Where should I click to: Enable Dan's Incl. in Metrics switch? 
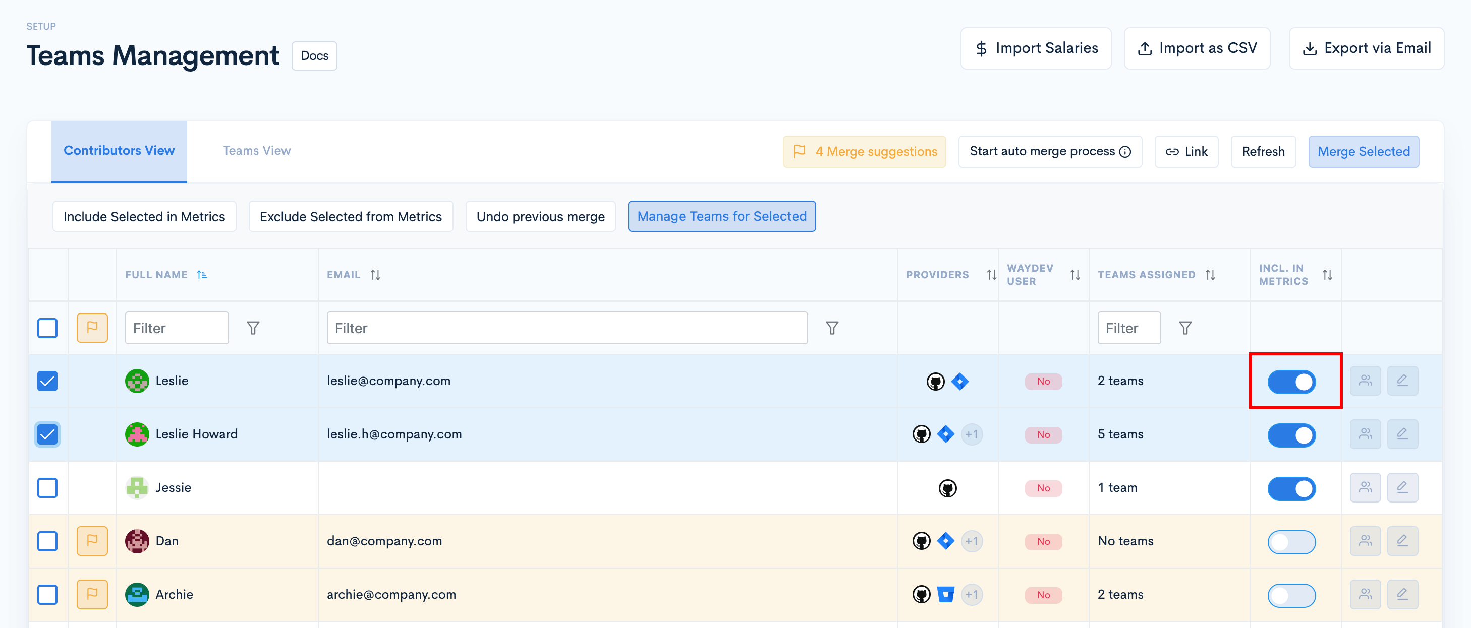1291,542
